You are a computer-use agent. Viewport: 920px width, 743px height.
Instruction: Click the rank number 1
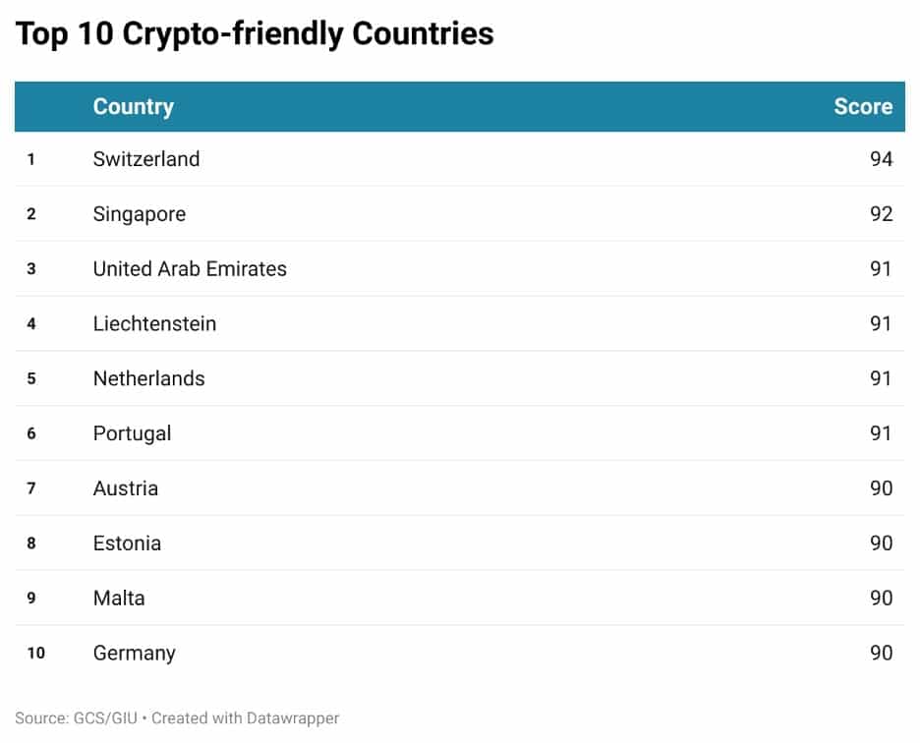click(31, 159)
